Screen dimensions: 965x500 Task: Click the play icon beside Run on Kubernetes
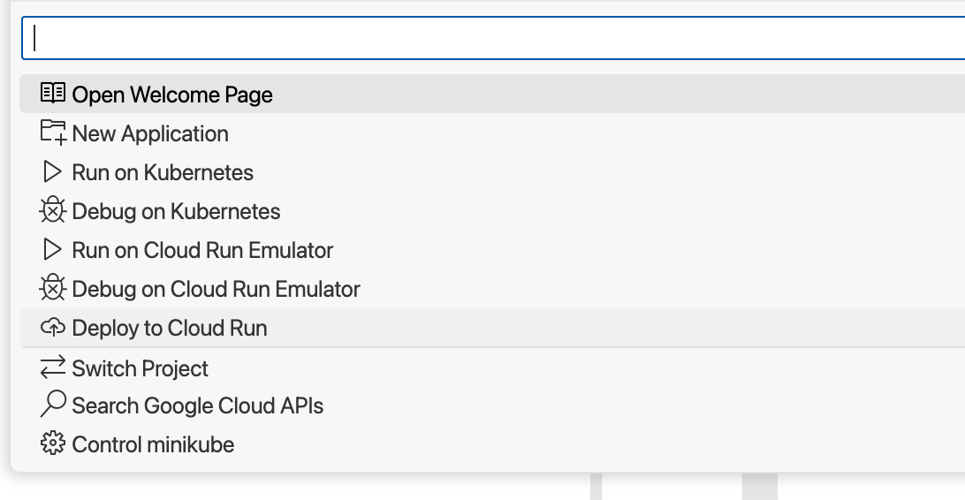[x=53, y=171]
